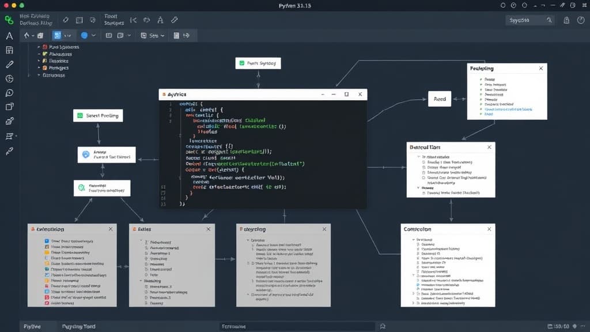Select the pencil editing tool in the top toolbar
The image size is (590, 332).
(65, 19)
